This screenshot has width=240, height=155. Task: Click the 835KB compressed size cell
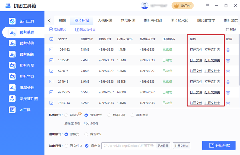pos(121,82)
